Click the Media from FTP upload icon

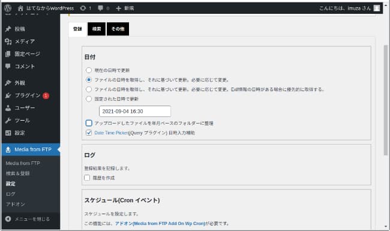point(8,149)
